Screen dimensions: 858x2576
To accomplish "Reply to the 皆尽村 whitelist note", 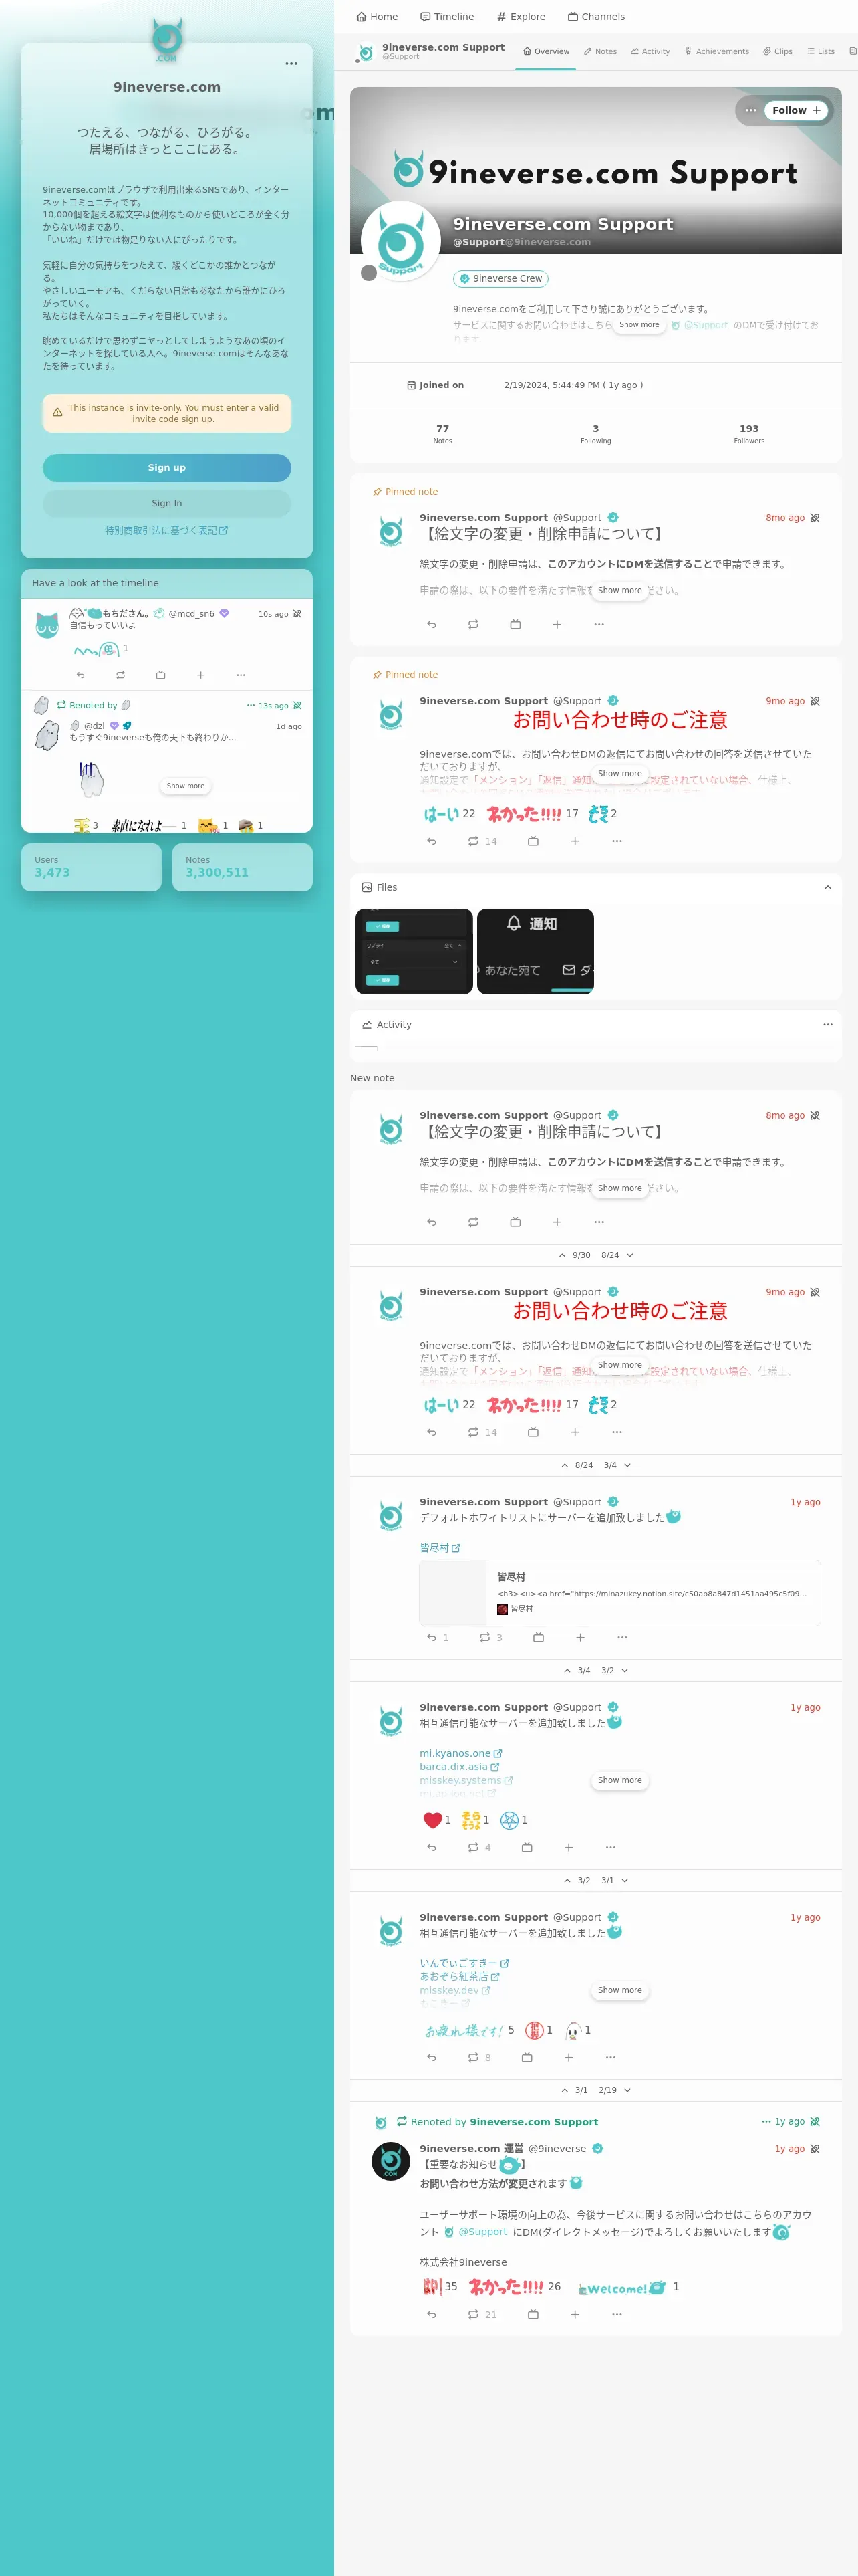I will (x=438, y=1638).
